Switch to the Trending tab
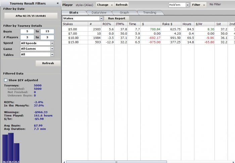The height and width of the screenshot is (163, 235). 150,13
